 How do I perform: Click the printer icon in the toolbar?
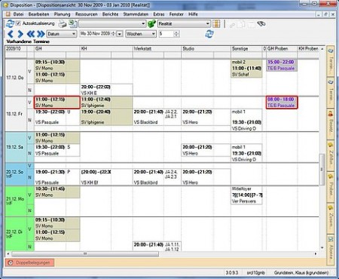[x=63, y=24]
